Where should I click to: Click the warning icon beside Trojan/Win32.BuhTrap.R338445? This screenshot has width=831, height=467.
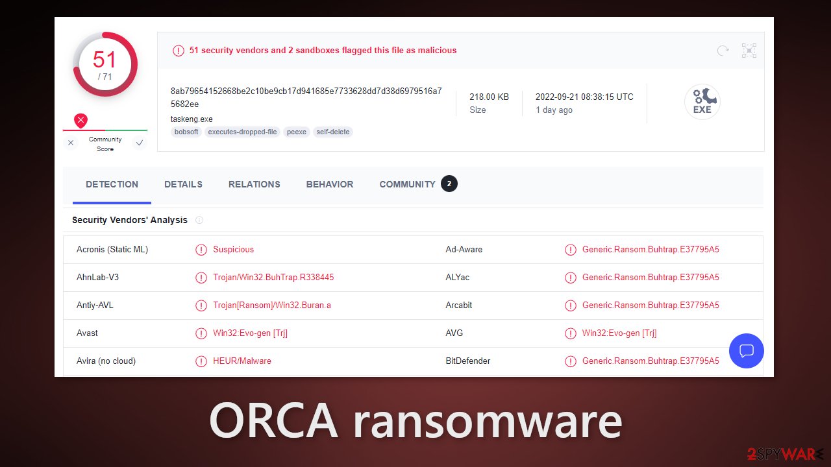tap(201, 278)
